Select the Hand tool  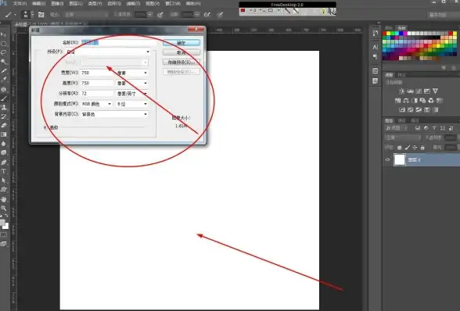click(x=3, y=199)
